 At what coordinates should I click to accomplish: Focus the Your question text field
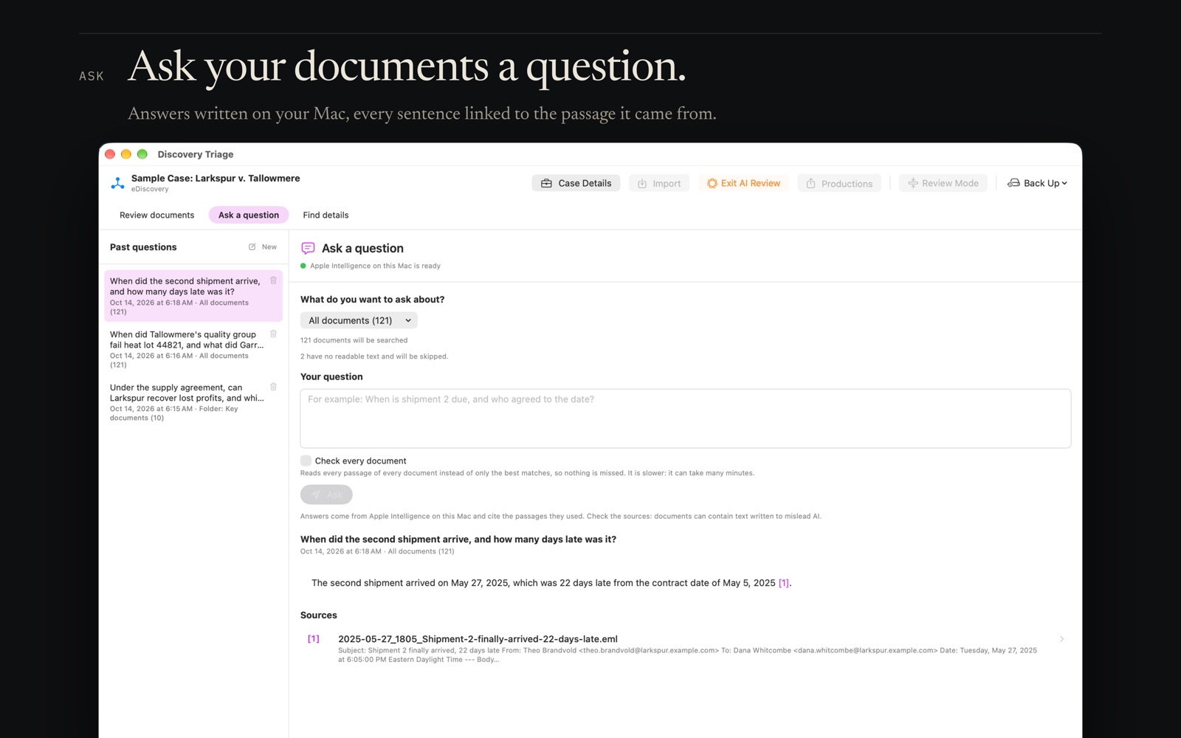[685, 418]
